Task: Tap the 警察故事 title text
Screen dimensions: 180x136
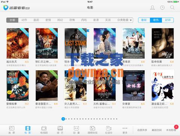Action: 12,104
